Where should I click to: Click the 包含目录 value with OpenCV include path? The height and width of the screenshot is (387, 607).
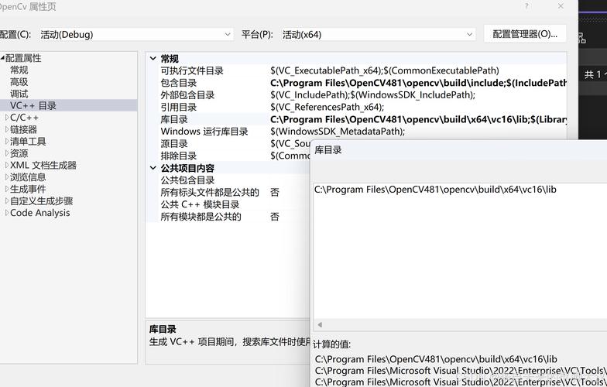point(418,83)
